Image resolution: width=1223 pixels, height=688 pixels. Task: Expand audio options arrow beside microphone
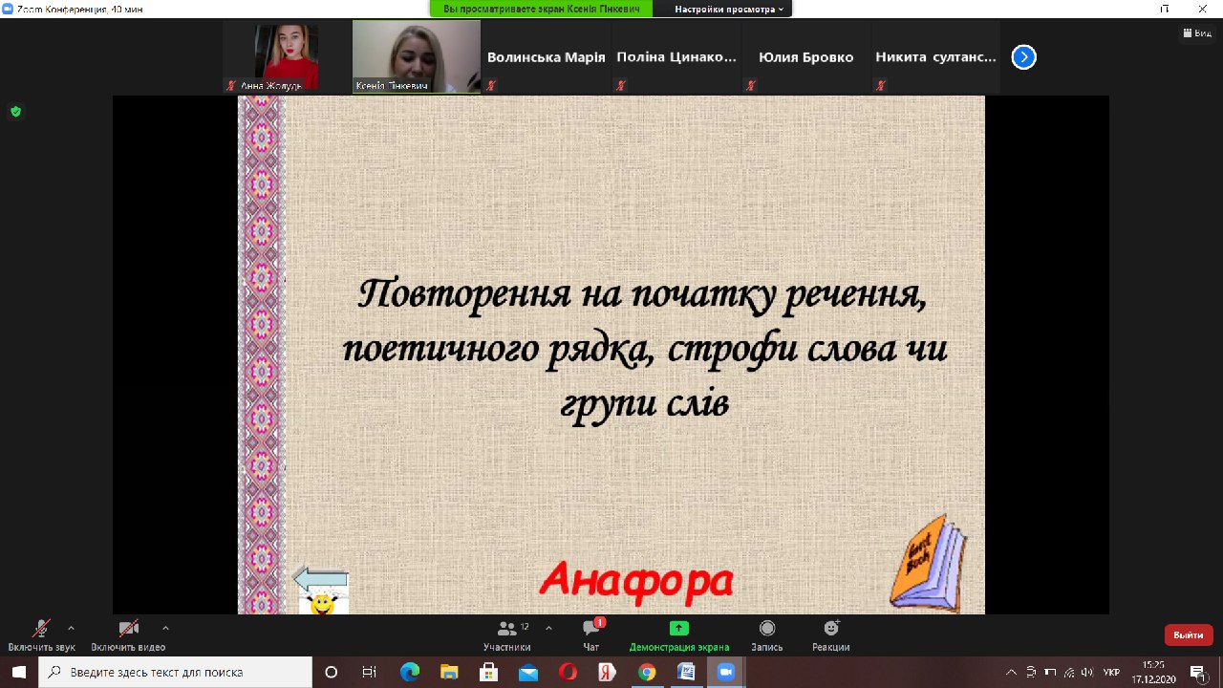tap(71, 628)
